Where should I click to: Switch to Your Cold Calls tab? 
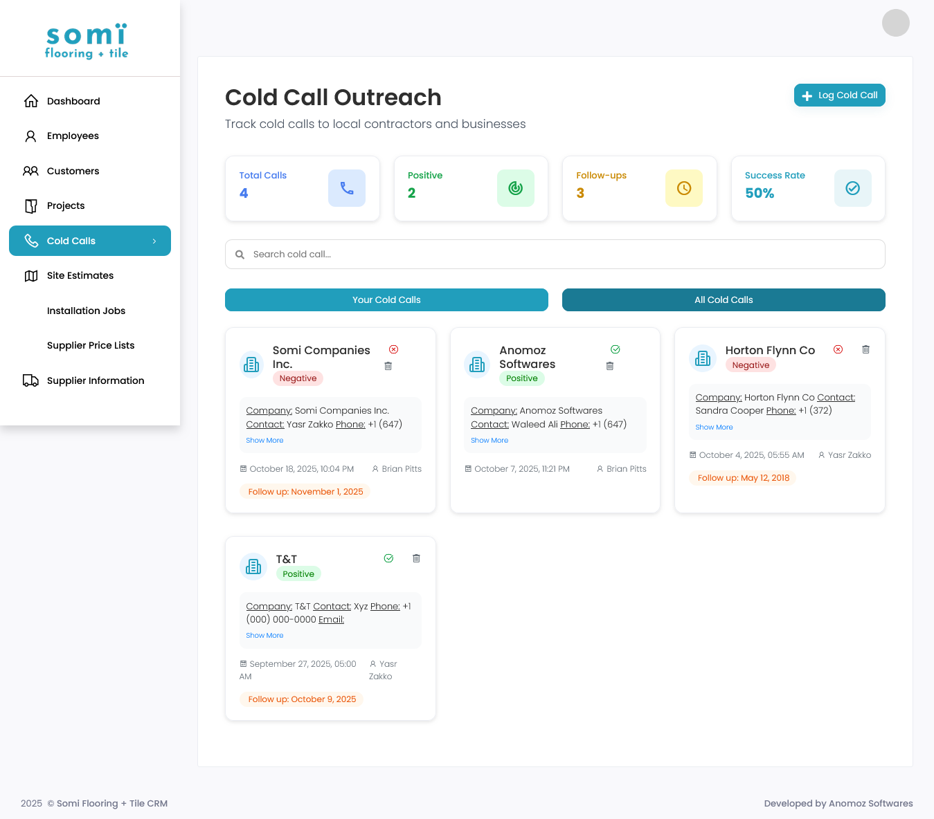pyautogui.click(x=386, y=300)
